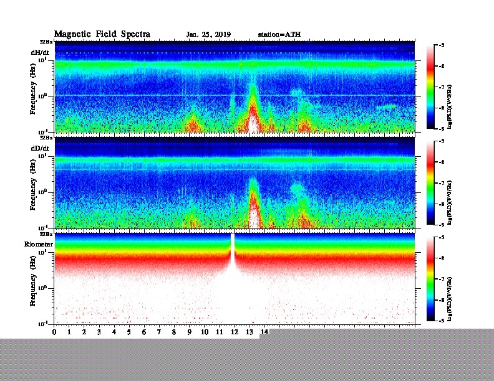
Task: Click the hour tick label "12"
Action: (x=235, y=332)
